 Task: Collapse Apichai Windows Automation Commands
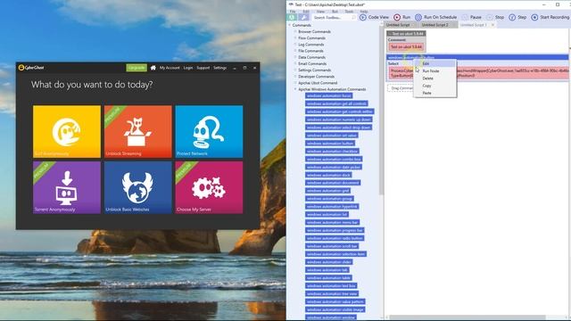[x=295, y=89]
